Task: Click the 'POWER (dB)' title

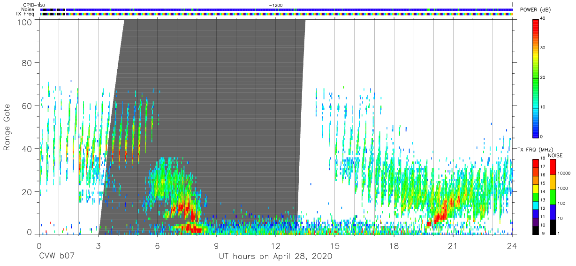Action: 535,10
